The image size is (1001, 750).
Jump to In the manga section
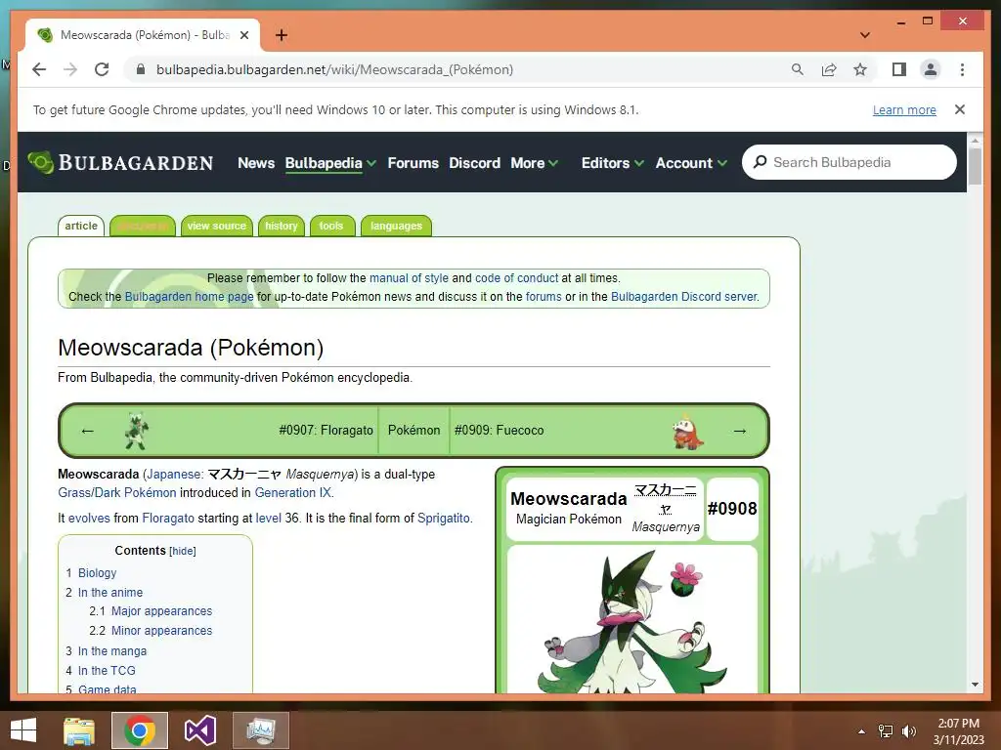[x=111, y=651]
